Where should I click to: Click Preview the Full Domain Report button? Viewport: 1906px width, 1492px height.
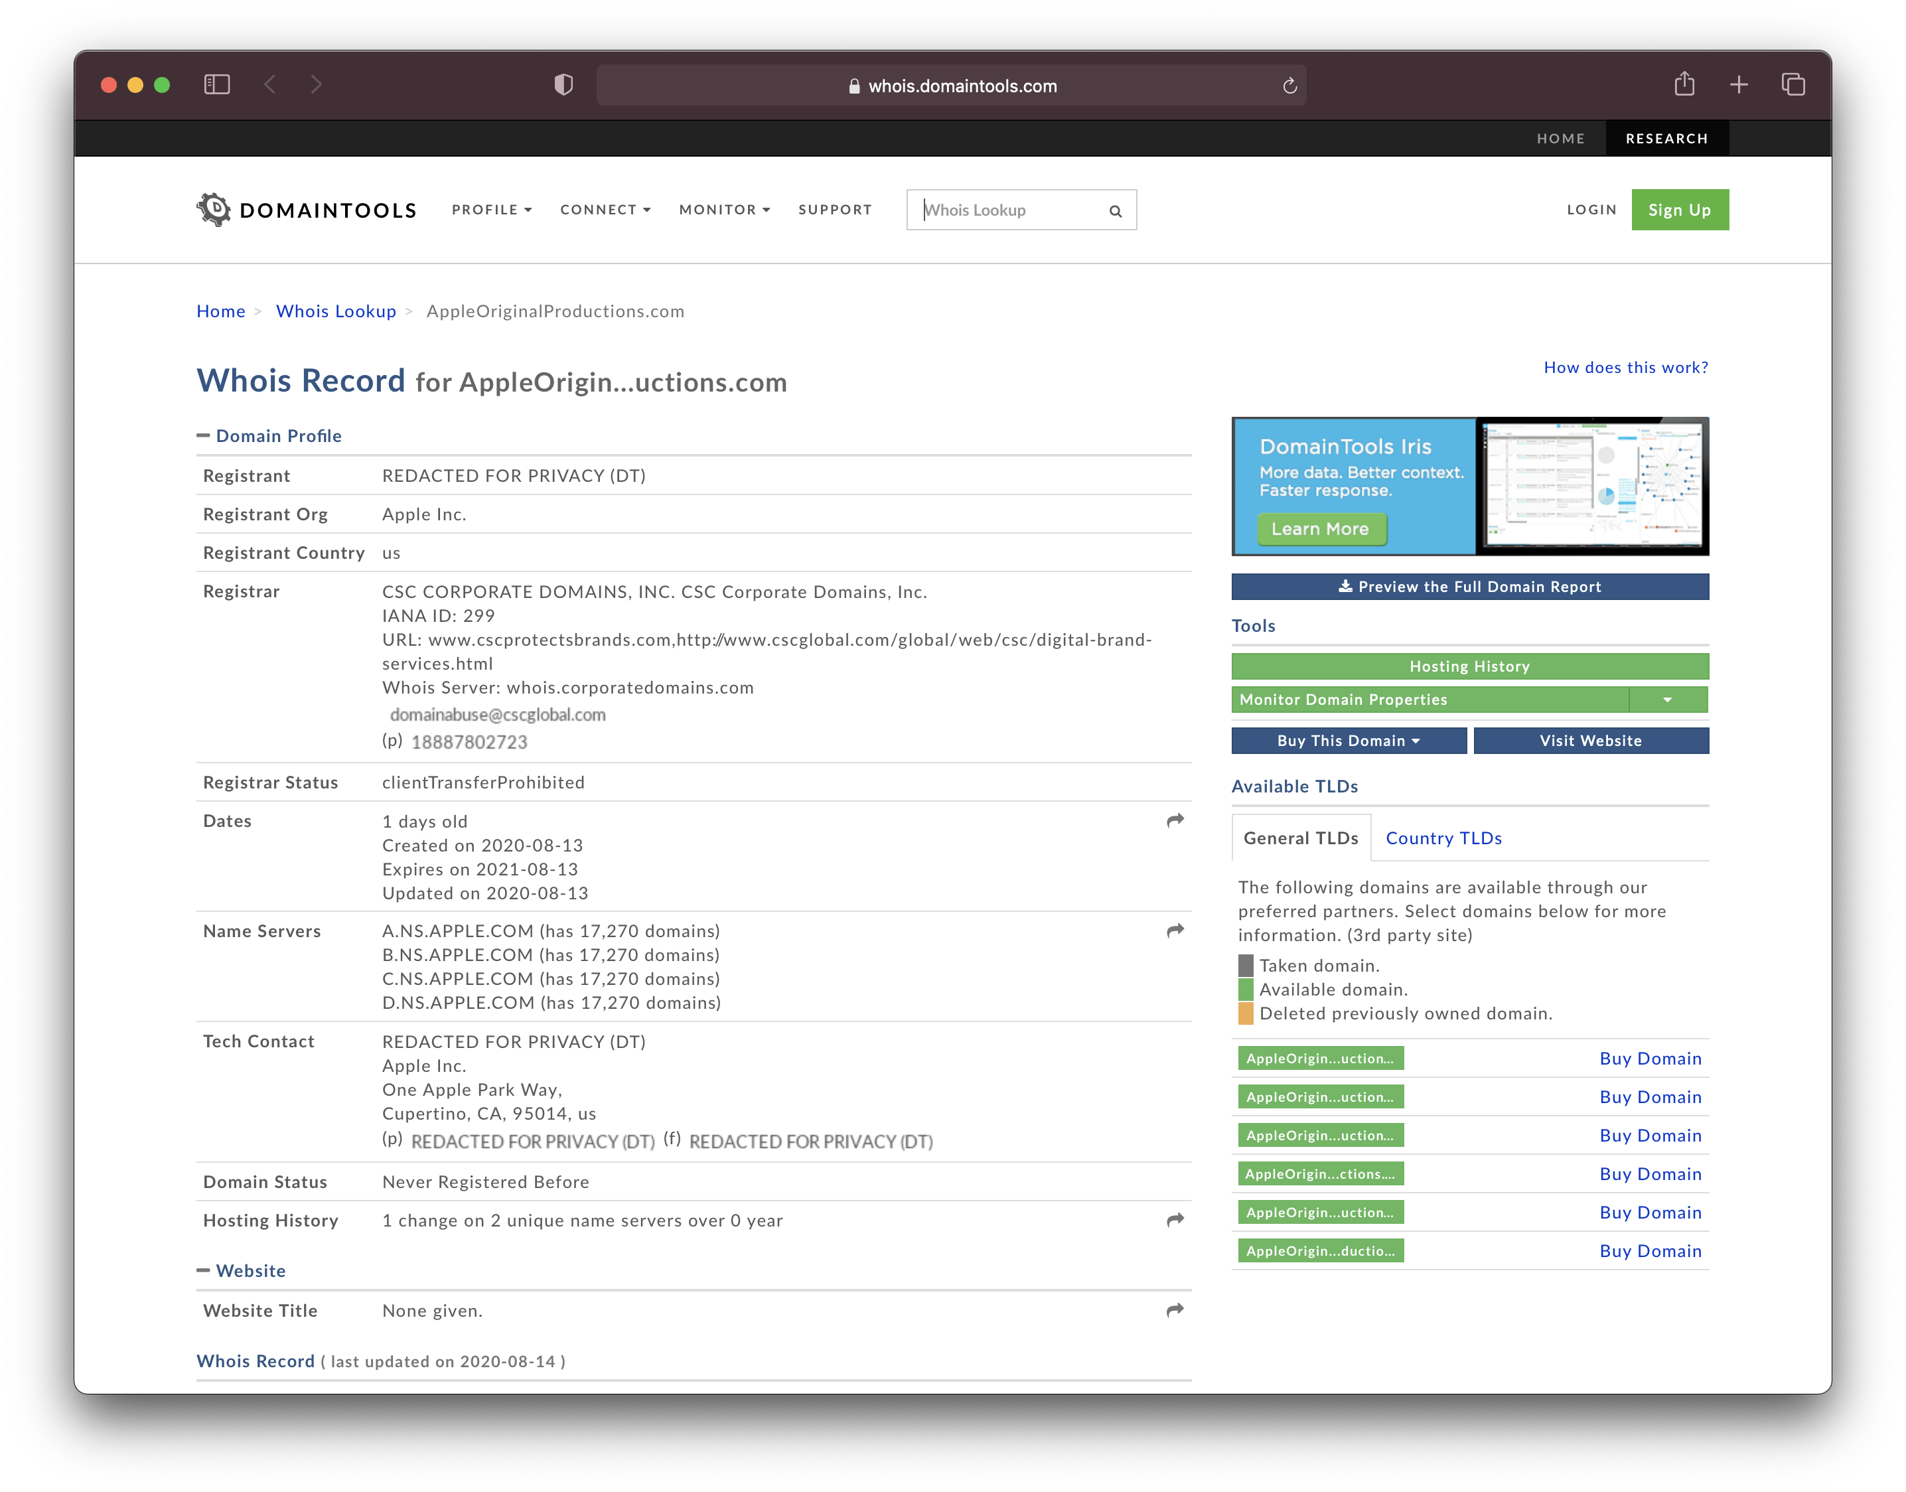(x=1470, y=587)
